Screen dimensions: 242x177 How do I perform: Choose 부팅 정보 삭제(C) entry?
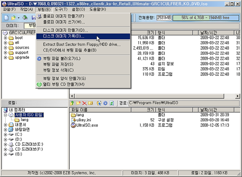pyautogui.click(x=83, y=70)
